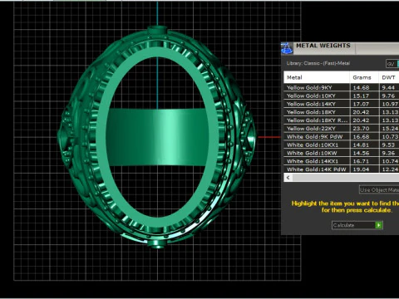Click the Library: Classic - (Fast)-Metal label
Screen dimensions: 399x299
coord(318,63)
